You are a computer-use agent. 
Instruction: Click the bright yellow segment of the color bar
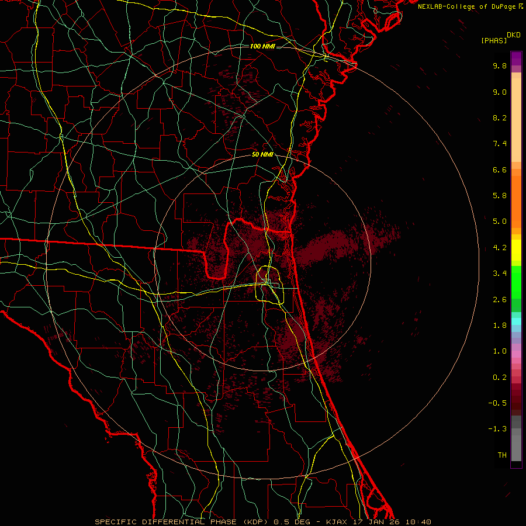click(x=516, y=250)
